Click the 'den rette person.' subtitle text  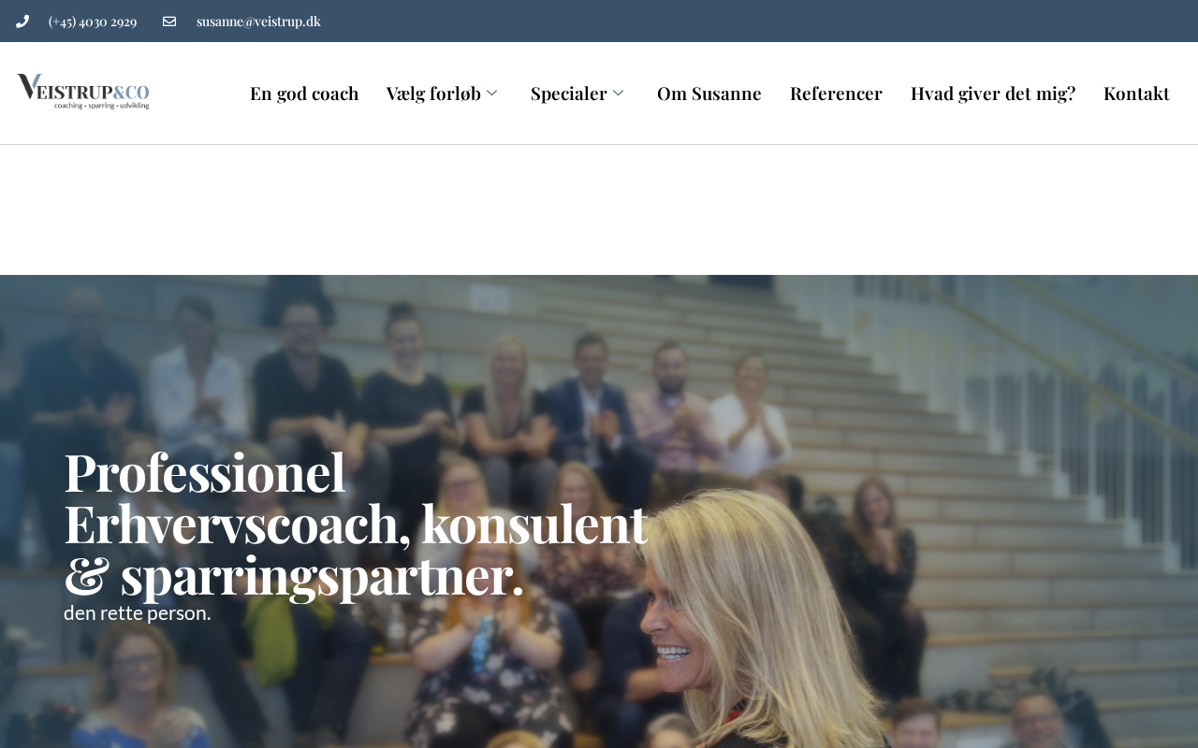pos(138,613)
